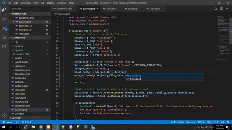Split the editor to the right
This screenshot has height=130, width=232.
click(x=221, y=9)
